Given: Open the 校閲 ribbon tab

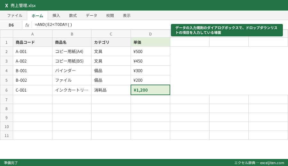Looking at the screenshot, I should point(110,16).
